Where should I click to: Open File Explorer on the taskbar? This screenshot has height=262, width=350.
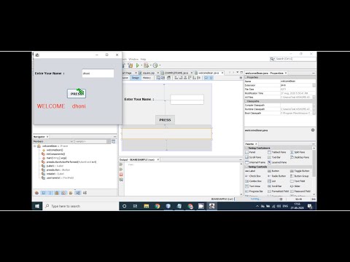[x=147, y=206]
